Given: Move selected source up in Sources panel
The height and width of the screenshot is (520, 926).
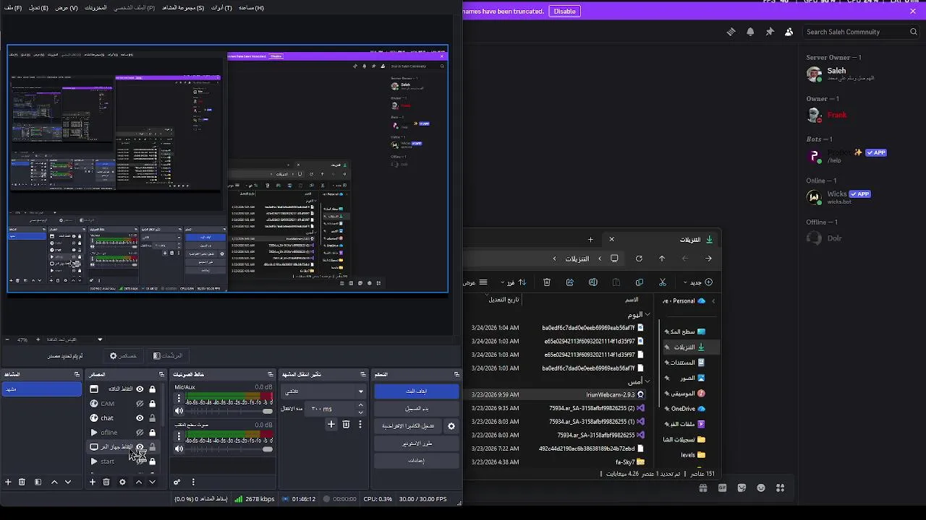Looking at the screenshot, I should [139, 482].
